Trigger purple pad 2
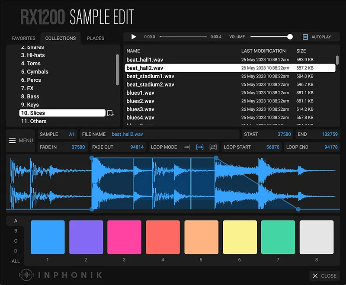Screen dimensions: 346x285 (86, 237)
